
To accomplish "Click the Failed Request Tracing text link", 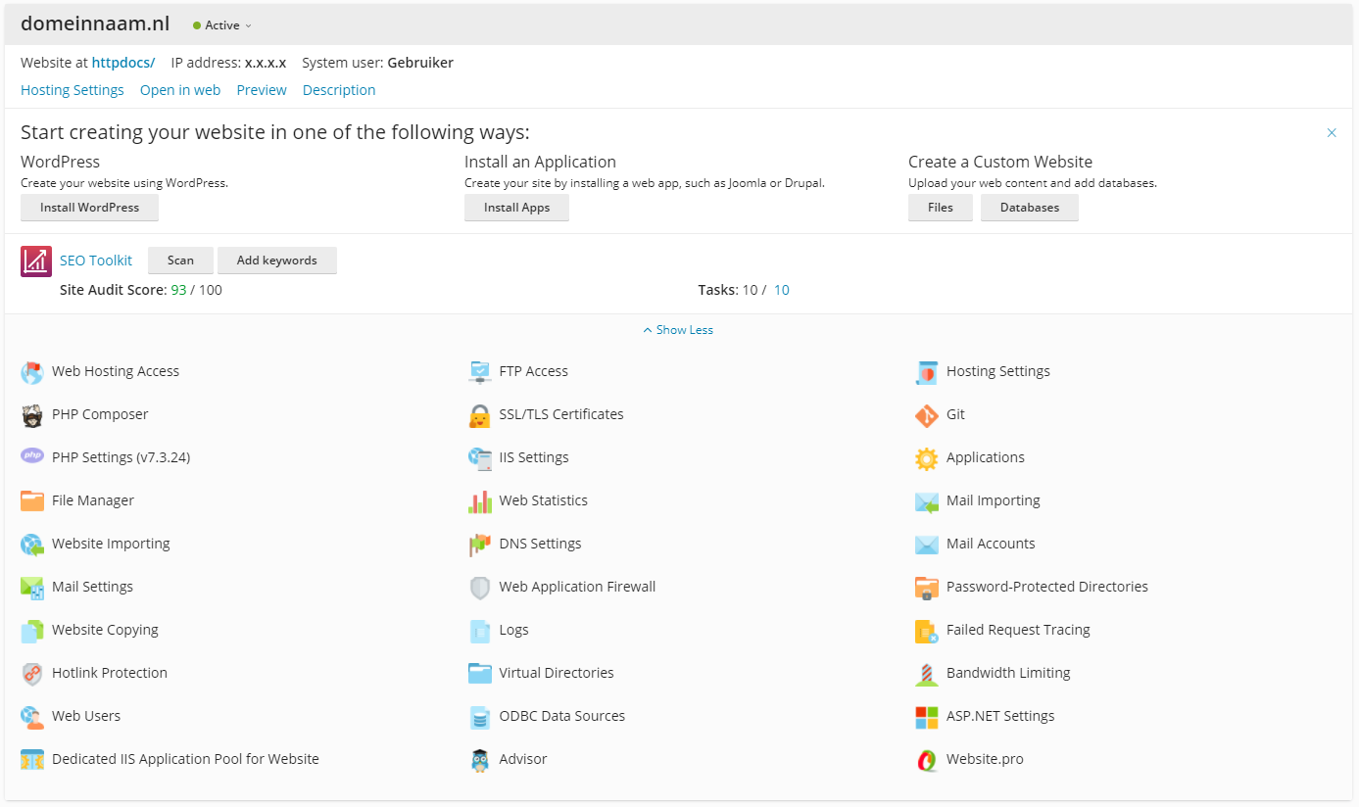I will point(1018,630).
